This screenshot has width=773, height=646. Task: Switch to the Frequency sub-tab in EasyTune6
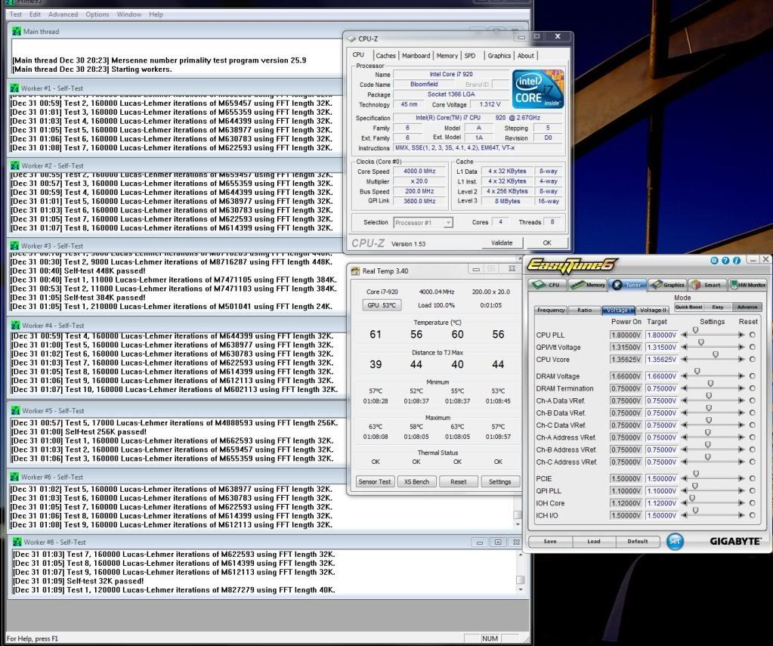point(551,311)
